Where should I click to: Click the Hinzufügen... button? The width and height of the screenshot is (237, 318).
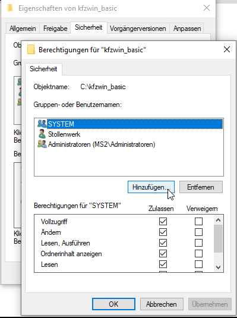click(x=151, y=187)
